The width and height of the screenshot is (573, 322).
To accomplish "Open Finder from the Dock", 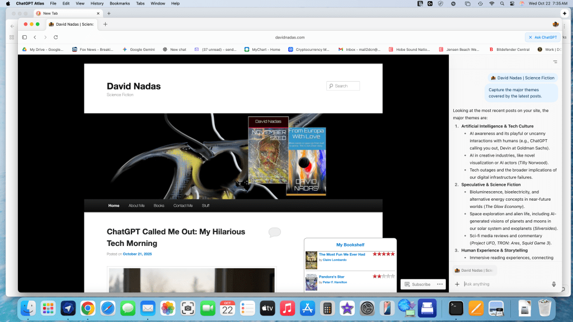I will coord(28,307).
